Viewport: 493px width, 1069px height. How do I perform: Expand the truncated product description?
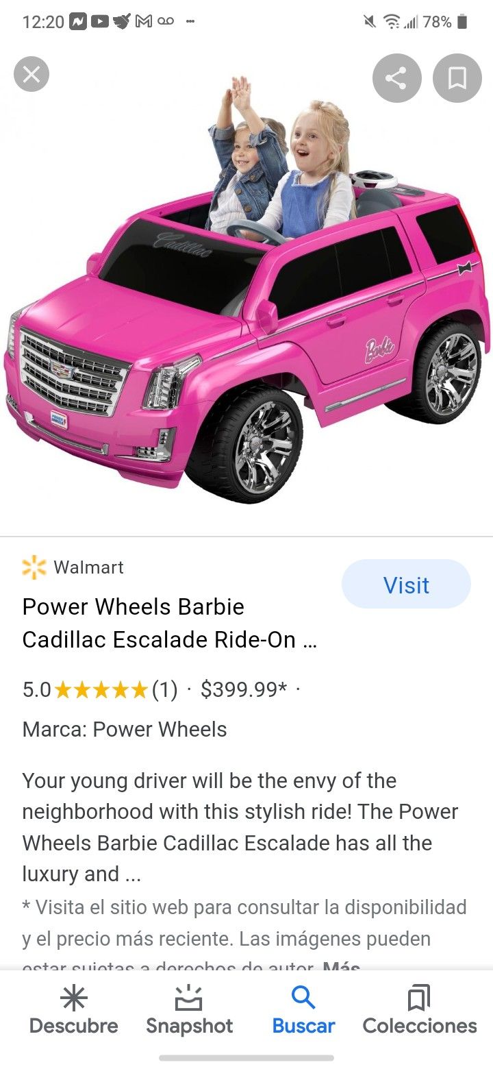click(x=240, y=827)
